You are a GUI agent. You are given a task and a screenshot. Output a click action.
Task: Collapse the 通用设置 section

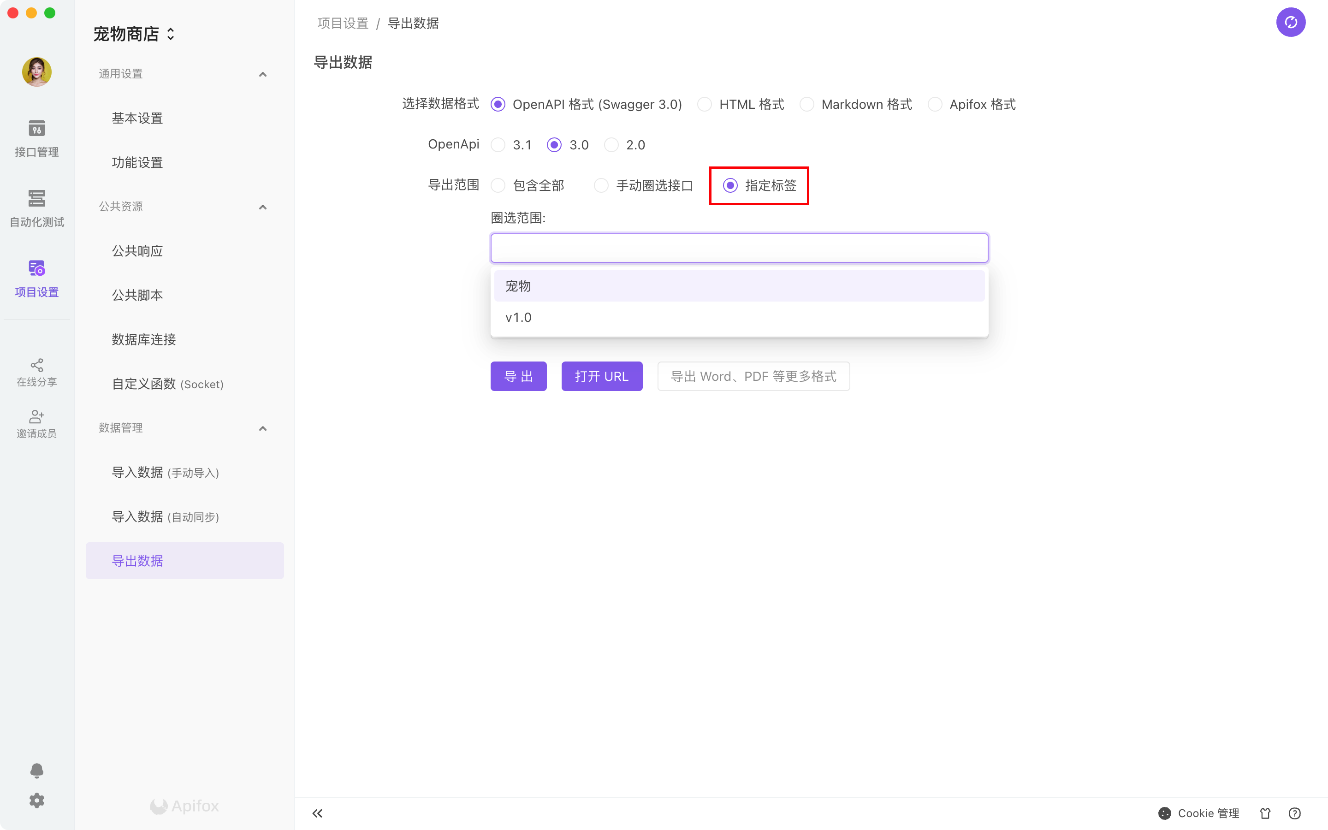(x=263, y=74)
